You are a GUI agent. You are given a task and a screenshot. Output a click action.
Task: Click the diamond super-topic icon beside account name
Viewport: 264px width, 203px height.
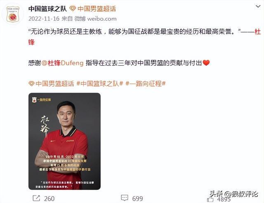(x=73, y=9)
